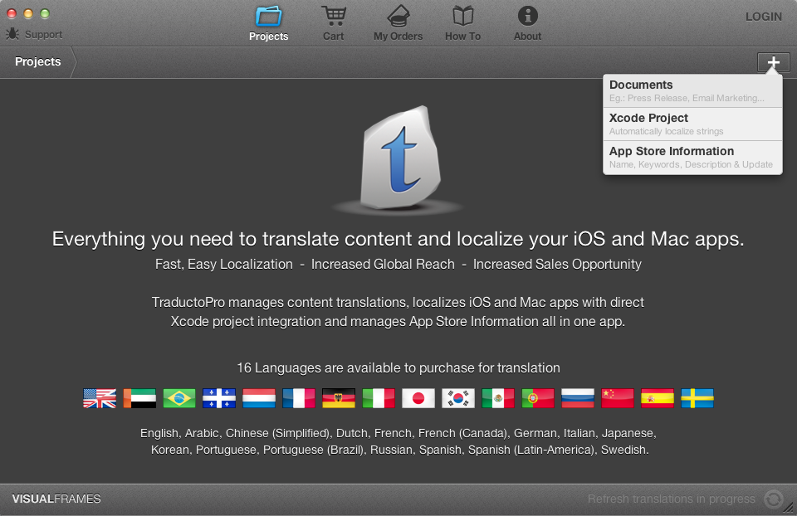797x516 pixels.
Task: Click the German flag icon
Action: coord(339,398)
